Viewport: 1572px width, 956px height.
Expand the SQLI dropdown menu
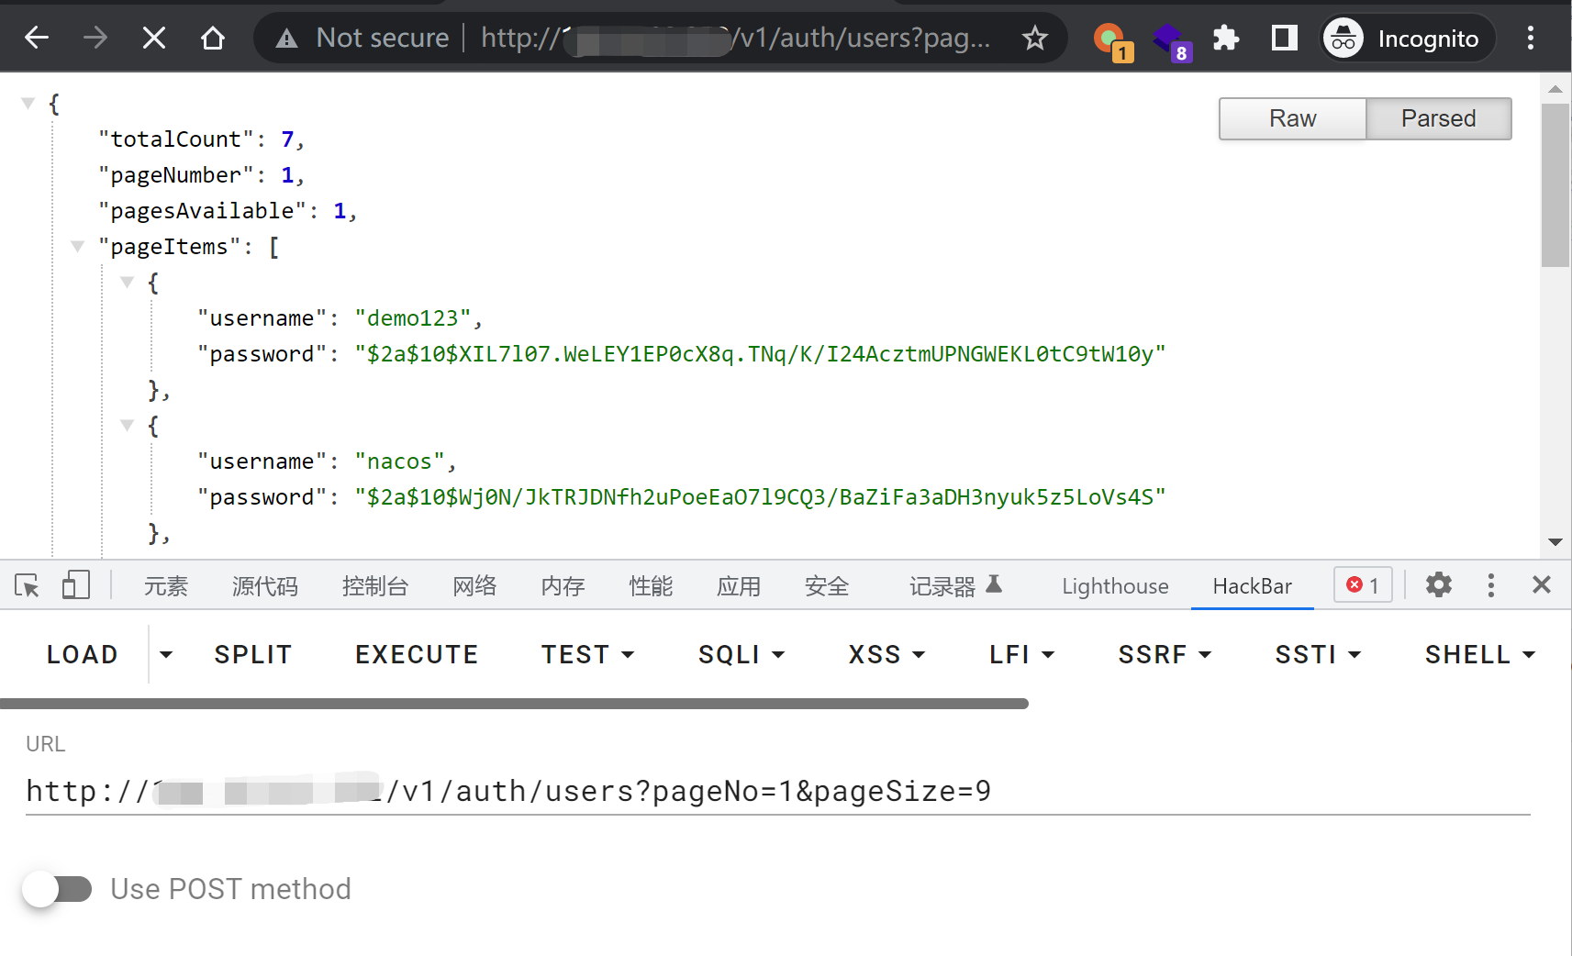(741, 654)
